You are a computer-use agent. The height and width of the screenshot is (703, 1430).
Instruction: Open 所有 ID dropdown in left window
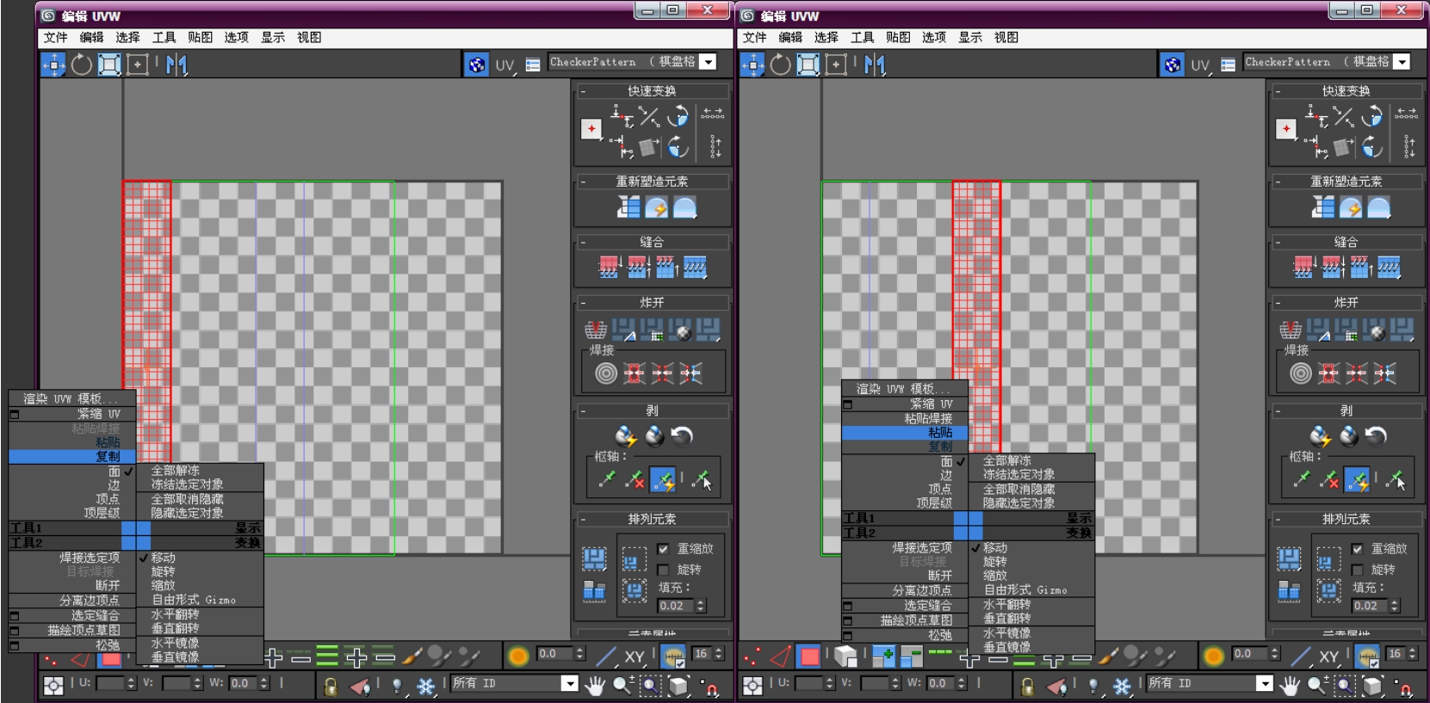569,683
